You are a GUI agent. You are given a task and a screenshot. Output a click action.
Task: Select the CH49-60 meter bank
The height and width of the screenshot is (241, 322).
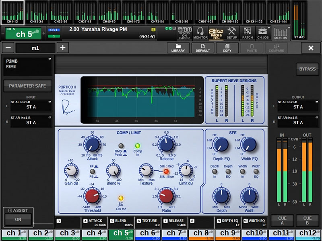109,12
